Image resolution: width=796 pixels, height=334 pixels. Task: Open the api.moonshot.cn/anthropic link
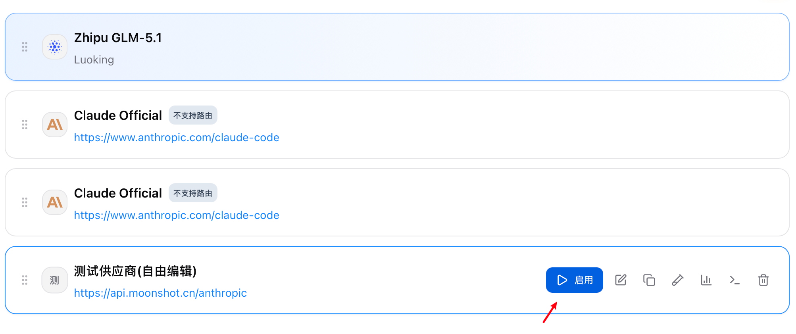coord(160,293)
